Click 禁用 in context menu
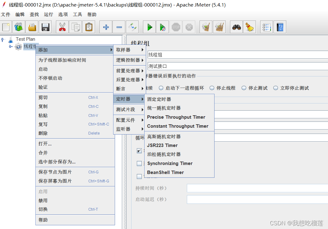 point(75,200)
